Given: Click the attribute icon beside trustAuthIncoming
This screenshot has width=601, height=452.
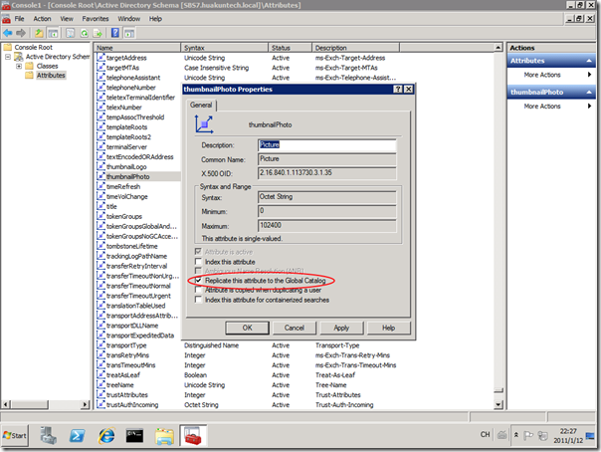Looking at the screenshot, I should [x=100, y=404].
